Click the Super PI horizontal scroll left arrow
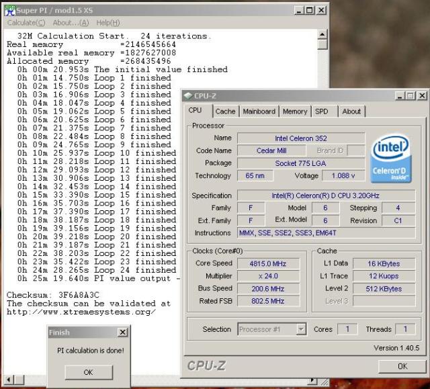Image resolution: width=430 pixels, height=389 pixels. [x=9, y=380]
